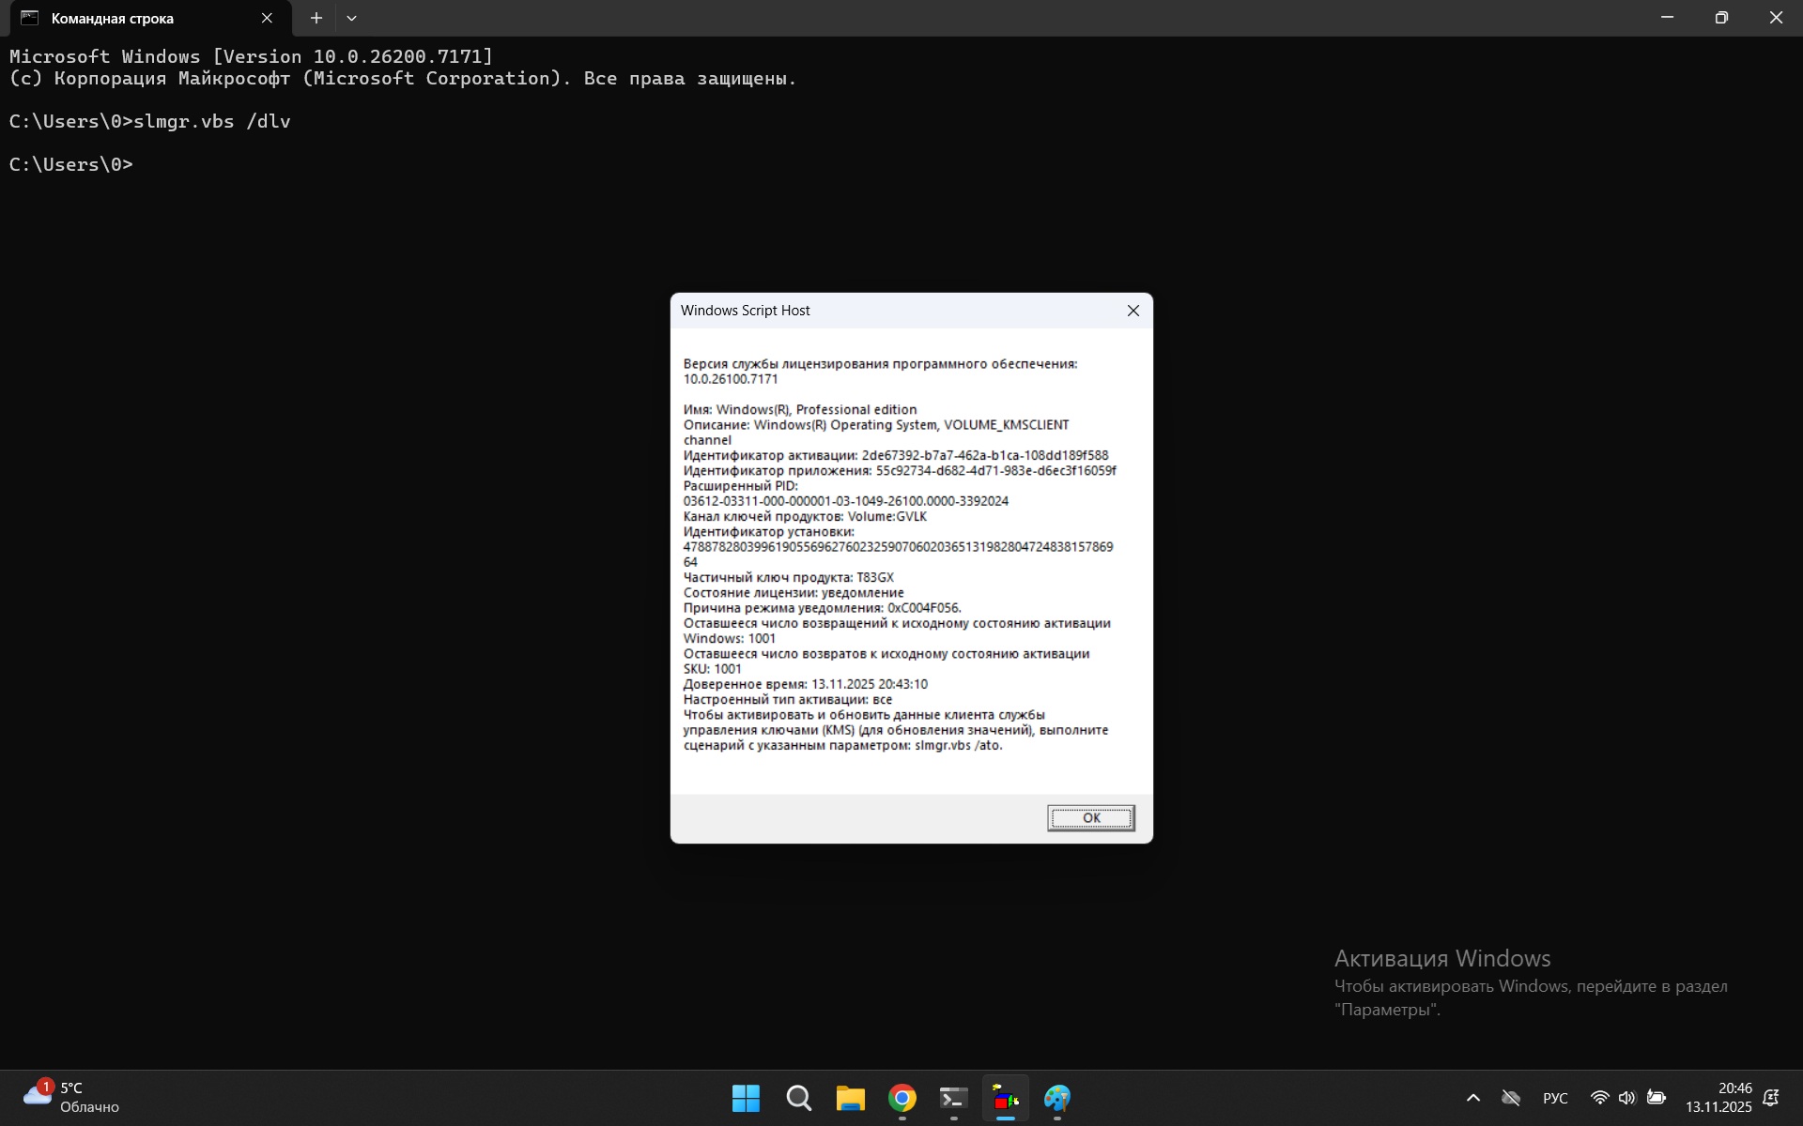The width and height of the screenshot is (1803, 1126).
Task: Open notifications bell icon
Action: tap(1771, 1098)
